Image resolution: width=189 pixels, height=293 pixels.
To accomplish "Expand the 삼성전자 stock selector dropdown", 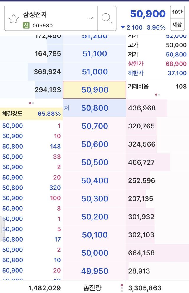I will coord(91,18).
